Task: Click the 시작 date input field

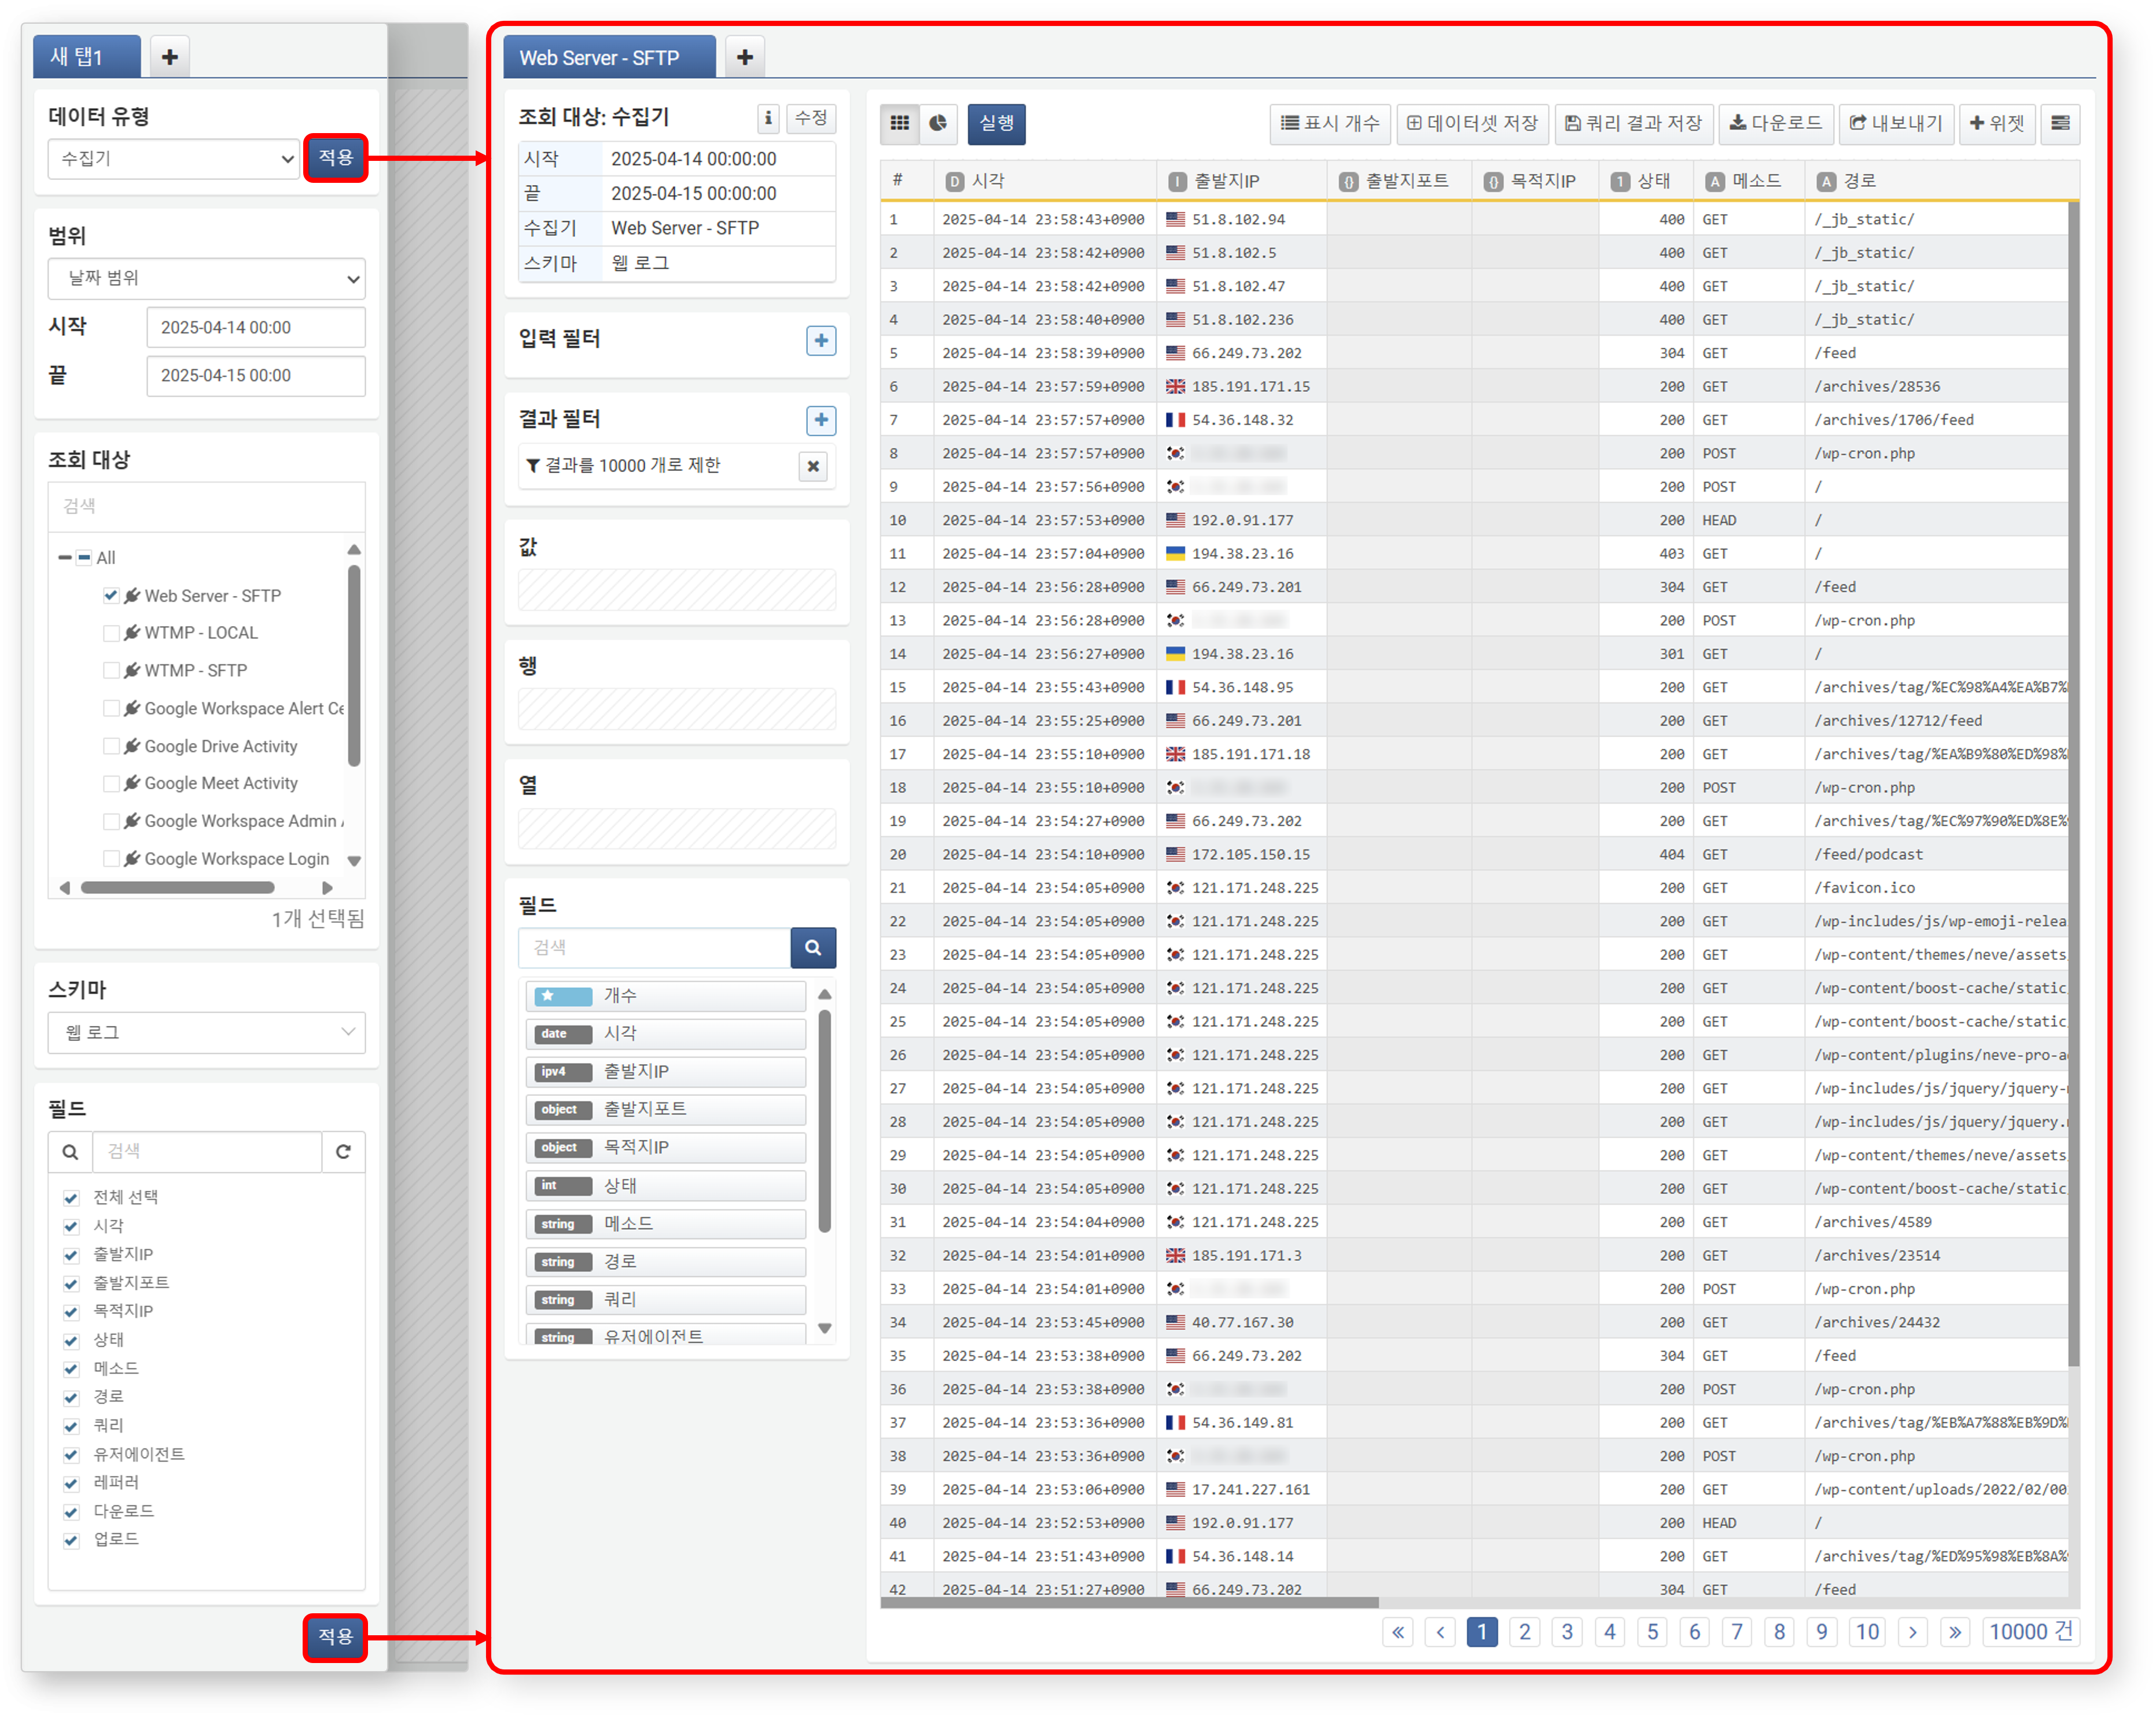Action: (256, 327)
